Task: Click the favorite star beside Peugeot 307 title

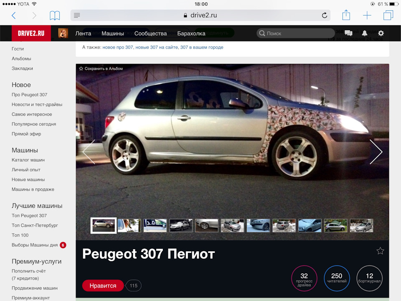Action: coord(380,251)
